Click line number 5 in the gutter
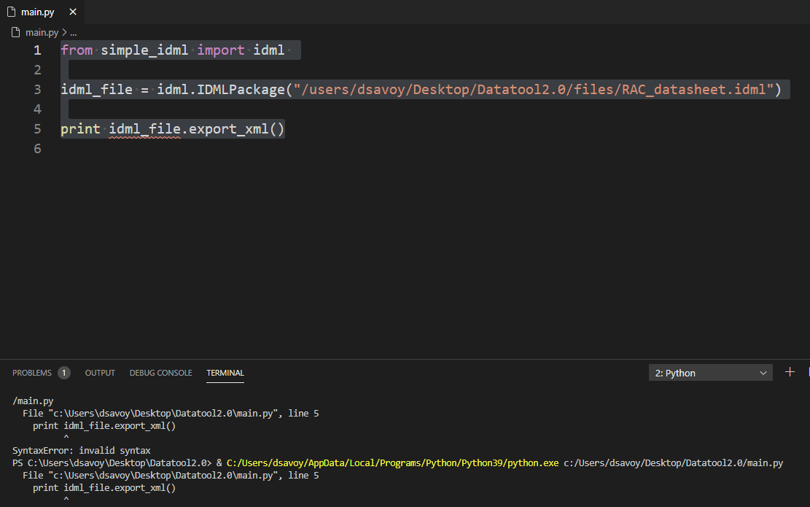This screenshot has height=507, width=810. (x=37, y=128)
